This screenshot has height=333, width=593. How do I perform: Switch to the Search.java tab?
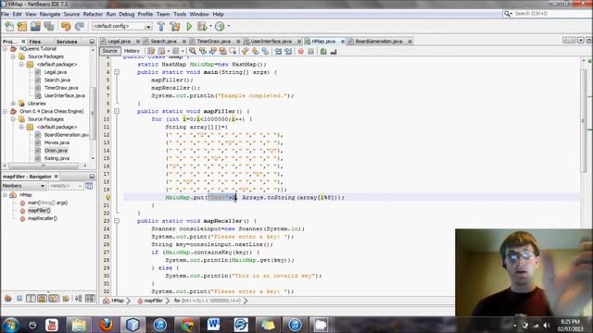pos(163,41)
